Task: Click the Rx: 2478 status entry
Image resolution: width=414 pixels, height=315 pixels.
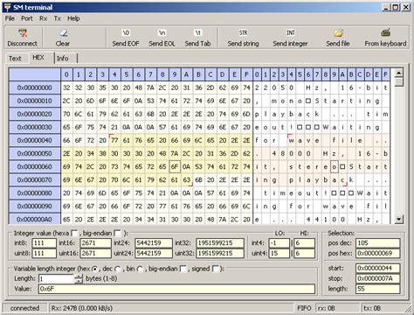Action: click(82, 308)
